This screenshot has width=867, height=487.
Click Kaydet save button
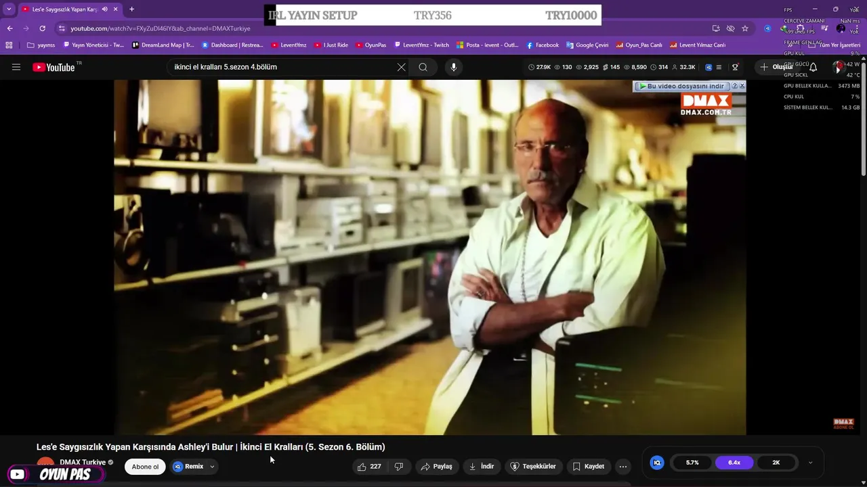(x=589, y=466)
